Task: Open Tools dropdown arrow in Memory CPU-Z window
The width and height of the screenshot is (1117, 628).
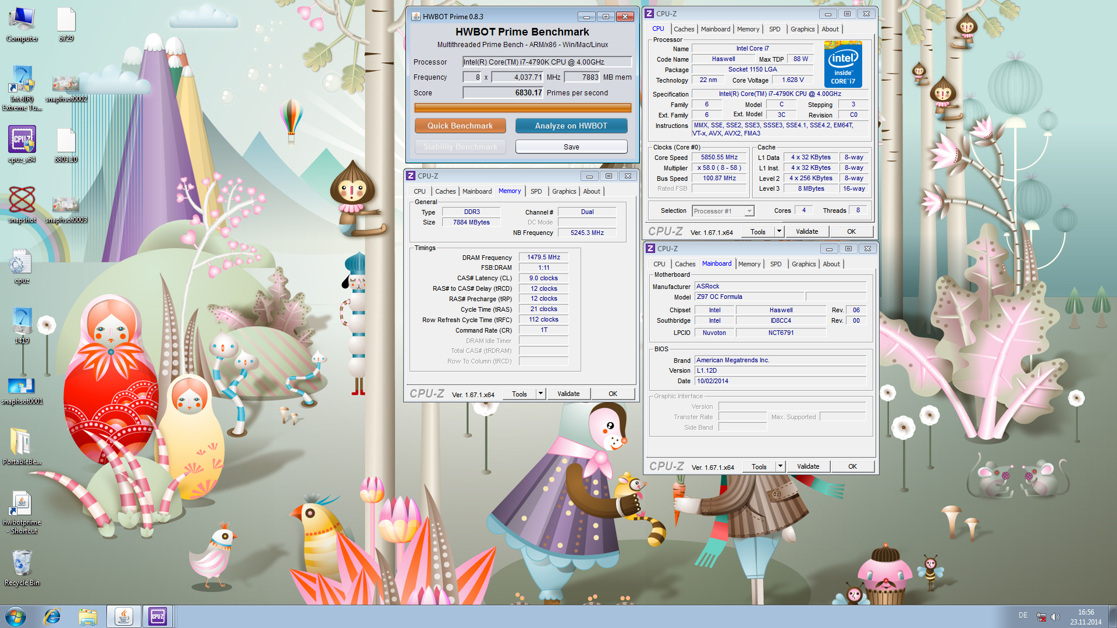Action: coord(540,394)
